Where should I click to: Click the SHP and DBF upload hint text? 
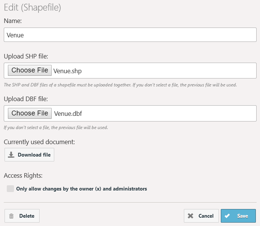[120, 85]
